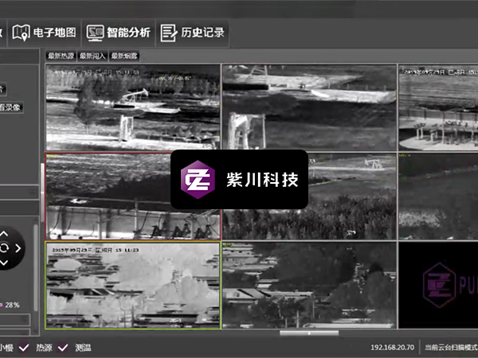Viewport: 478px width, 358px height.
Task: Open the 智能分析 intelligent analysis module
Action: coord(119,33)
